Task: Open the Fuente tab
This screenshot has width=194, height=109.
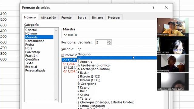Action: (x=66, y=18)
